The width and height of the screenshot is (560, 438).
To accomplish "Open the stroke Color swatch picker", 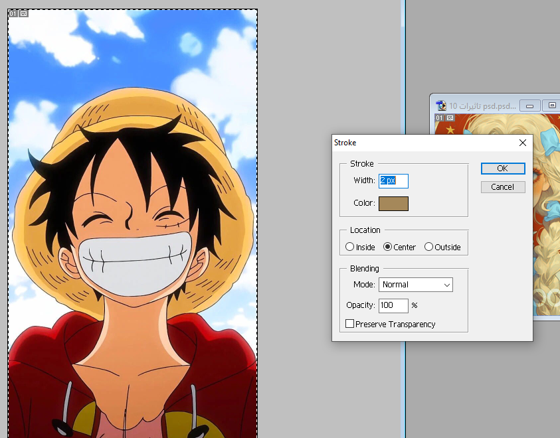I will coord(393,204).
